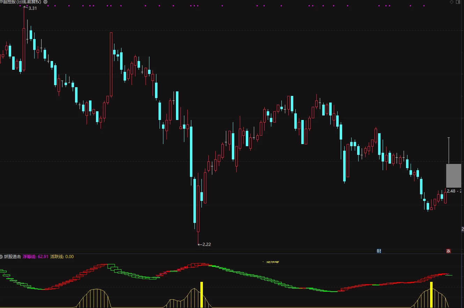Select the 浮筹线 62.91 indicator label
The height and width of the screenshot is (308, 464).
pos(35,256)
